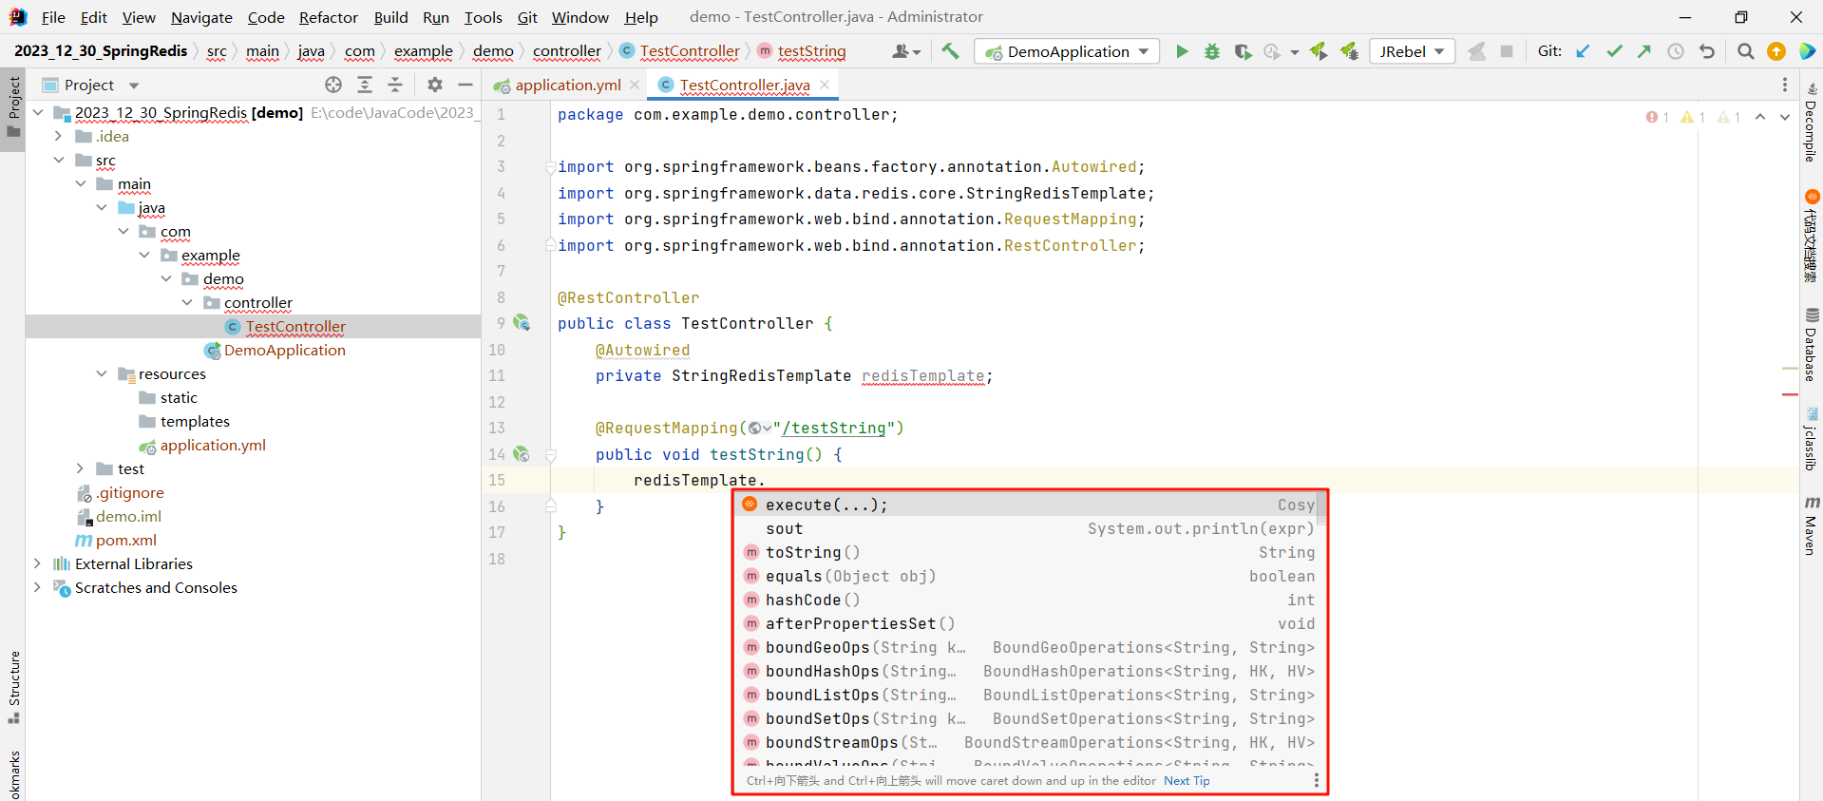Open completion popup options dots

click(1316, 780)
